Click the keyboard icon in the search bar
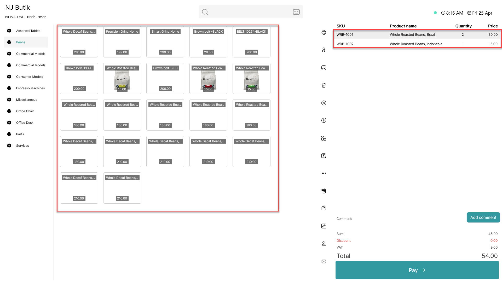Image resolution: width=502 pixels, height=282 pixels. click(x=296, y=12)
